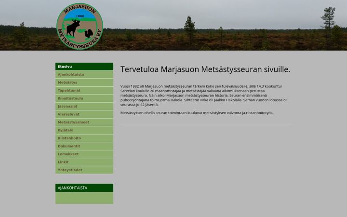The image size is (347, 217).
Task: Click the AJANKOHTAISTA box header
Action: tap(84, 188)
